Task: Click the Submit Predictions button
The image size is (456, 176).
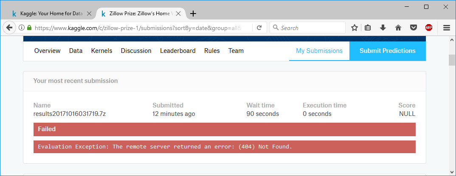Action: pyautogui.click(x=388, y=51)
